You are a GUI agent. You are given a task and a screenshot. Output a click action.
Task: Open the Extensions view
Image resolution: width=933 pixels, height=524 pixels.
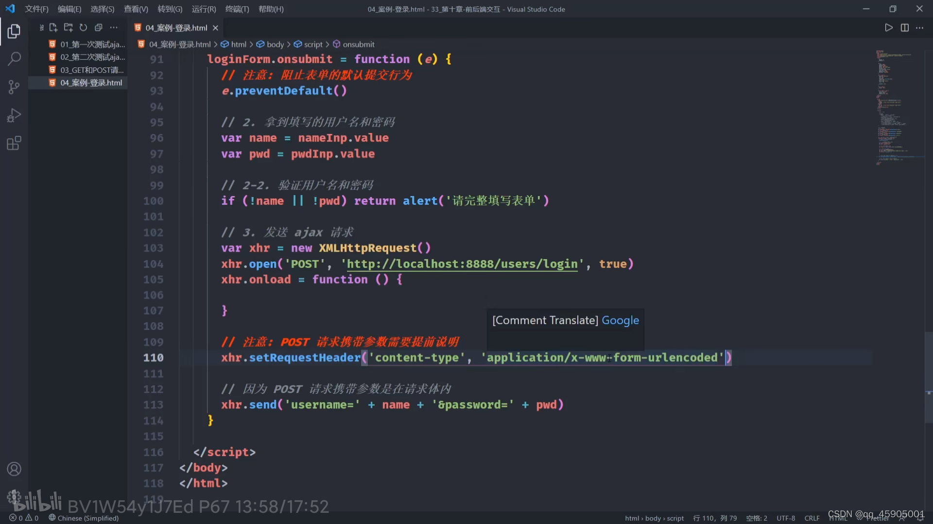point(14,144)
